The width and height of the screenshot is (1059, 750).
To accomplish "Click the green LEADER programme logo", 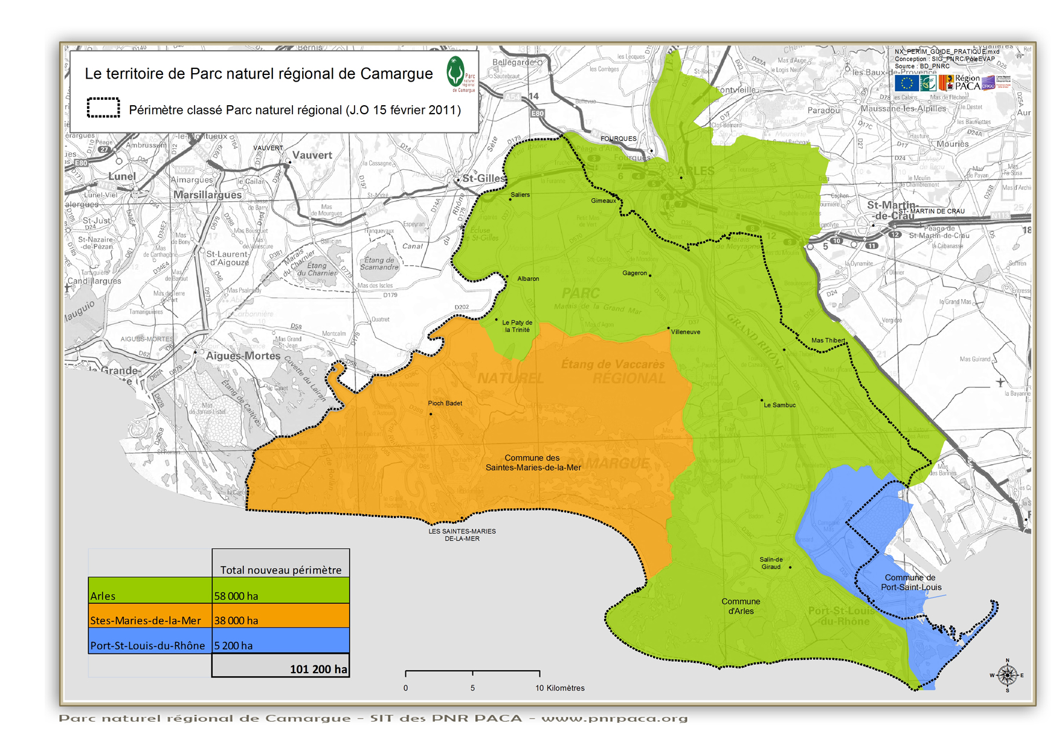I will pyautogui.click(x=927, y=83).
